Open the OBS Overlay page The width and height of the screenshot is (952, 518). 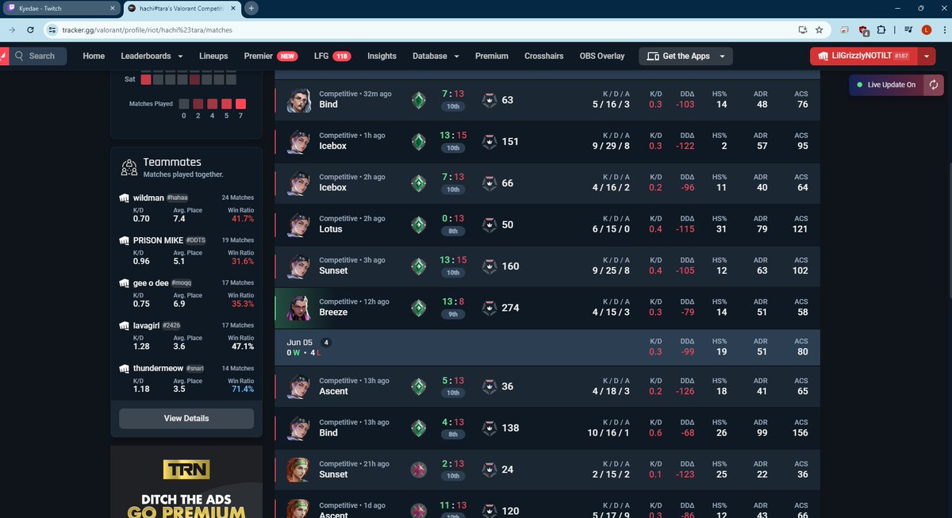click(602, 56)
